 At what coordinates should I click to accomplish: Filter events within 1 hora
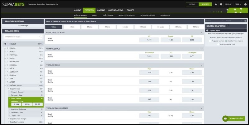click(72, 27)
